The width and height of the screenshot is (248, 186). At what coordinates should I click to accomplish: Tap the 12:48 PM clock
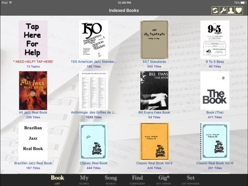point(124,3)
